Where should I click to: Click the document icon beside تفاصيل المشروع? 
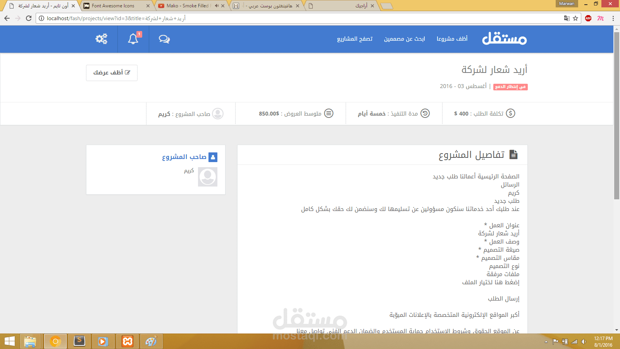click(x=513, y=154)
